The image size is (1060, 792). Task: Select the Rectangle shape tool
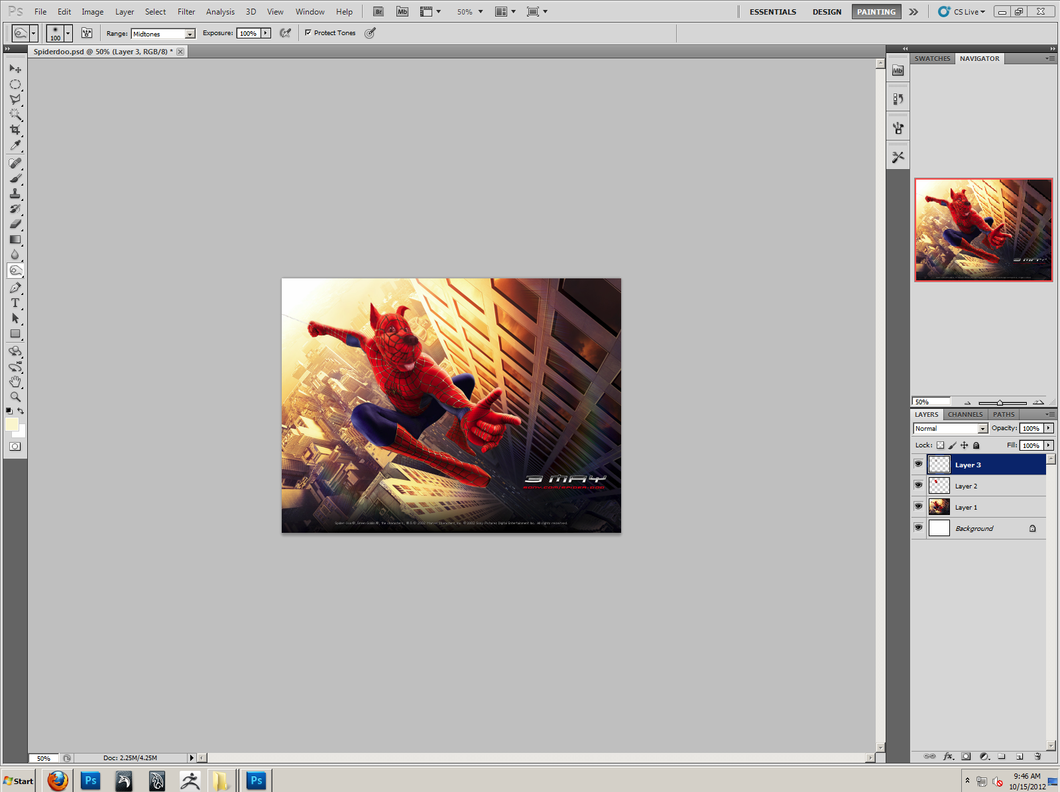pyautogui.click(x=15, y=333)
